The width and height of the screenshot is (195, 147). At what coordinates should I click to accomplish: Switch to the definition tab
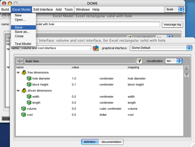90,142
